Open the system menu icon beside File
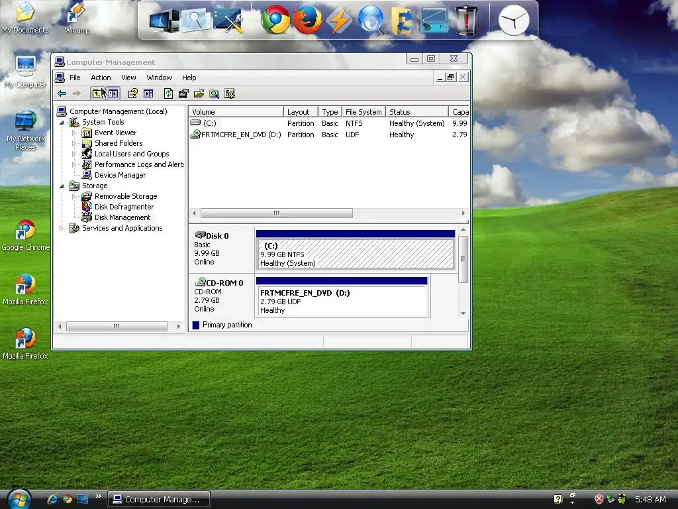Screen dimensions: 678x509 pyautogui.click(x=60, y=78)
